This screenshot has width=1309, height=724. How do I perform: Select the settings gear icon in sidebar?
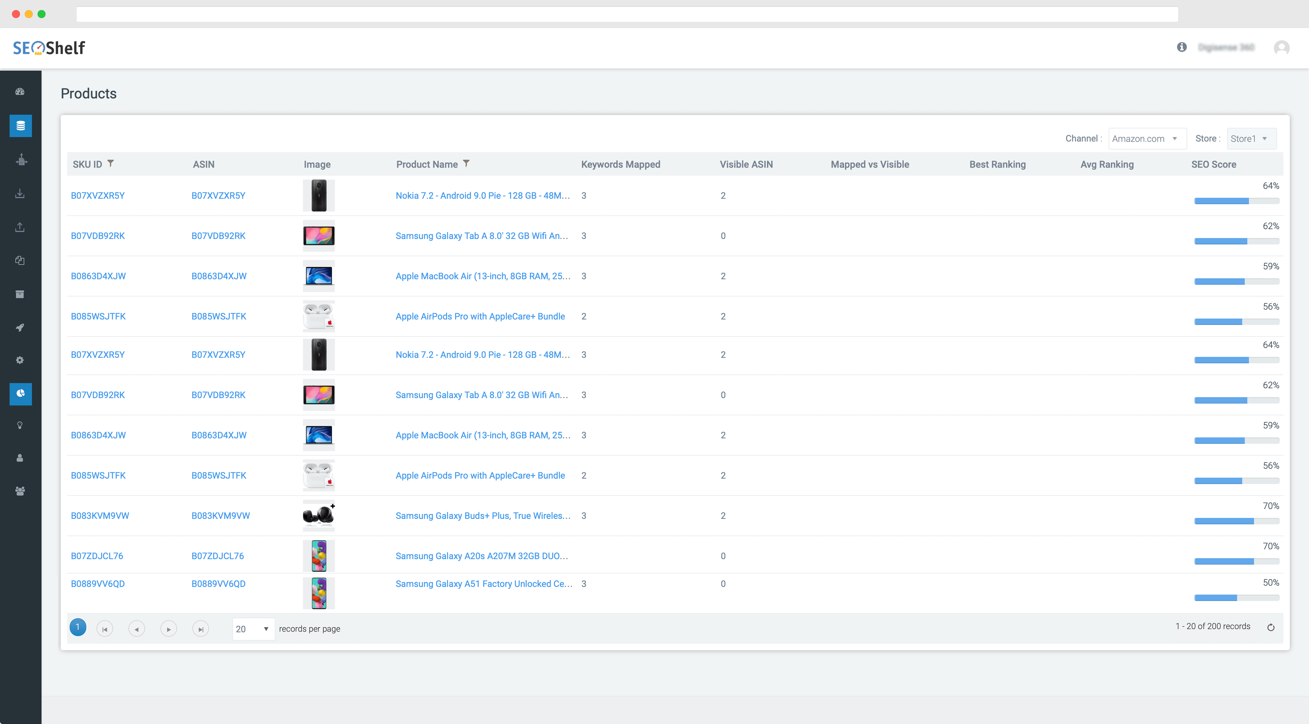click(x=19, y=360)
